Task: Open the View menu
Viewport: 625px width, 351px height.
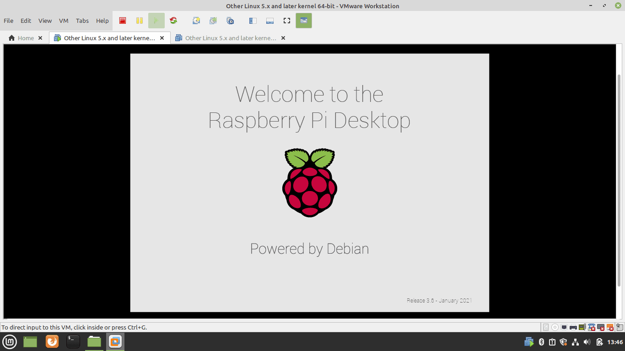Action: pyautogui.click(x=45, y=21)
